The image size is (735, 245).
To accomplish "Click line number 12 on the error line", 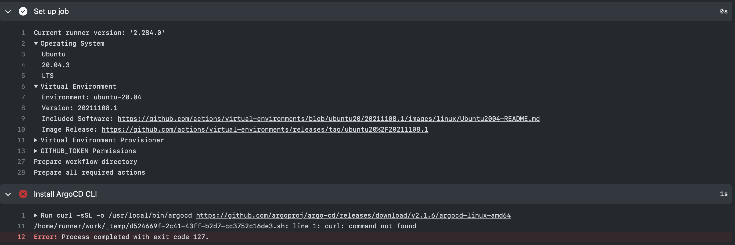I will point(21,237).
